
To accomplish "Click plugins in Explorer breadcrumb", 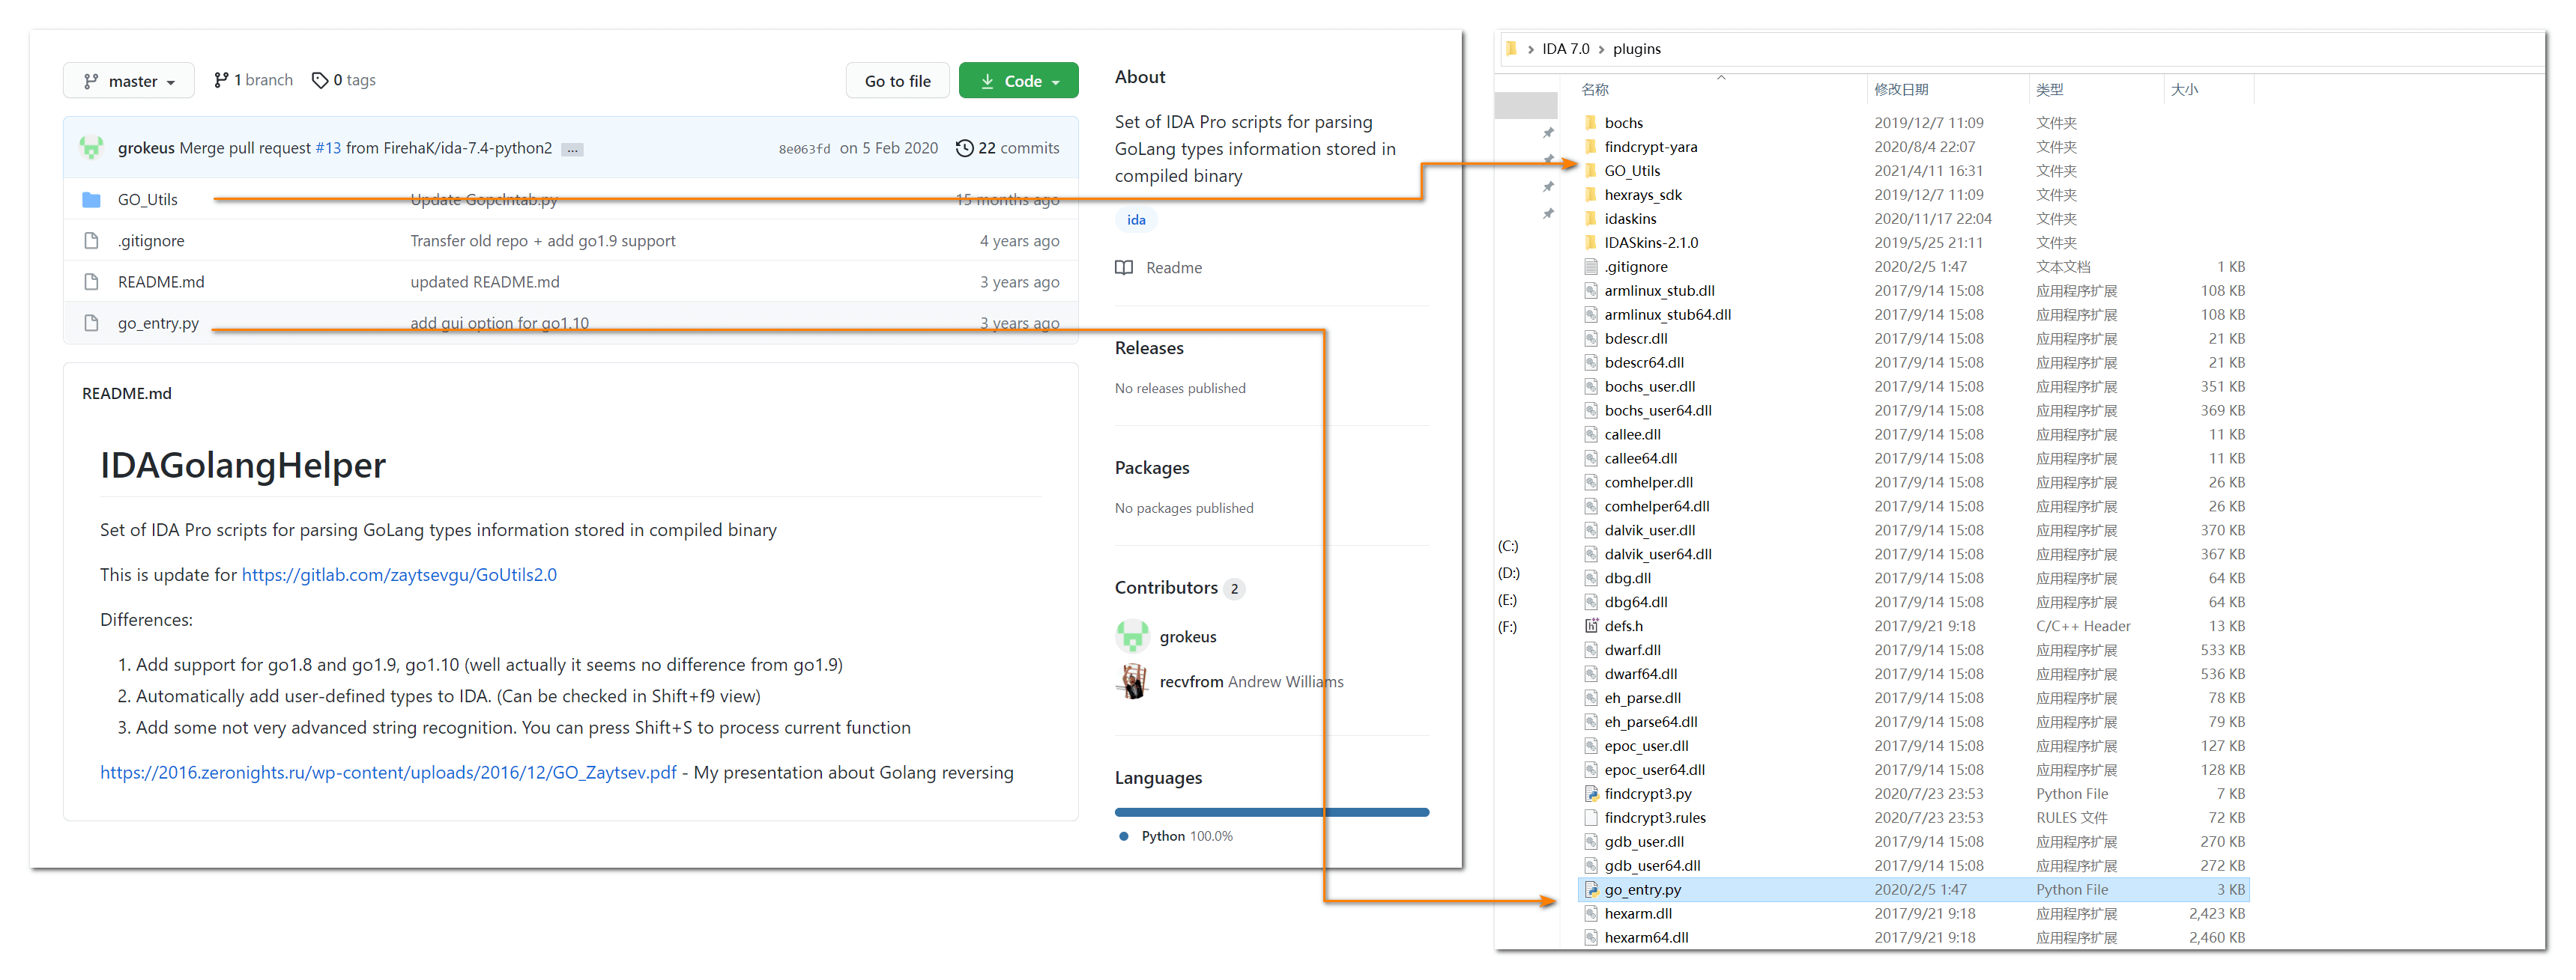I will (1636, 49).
